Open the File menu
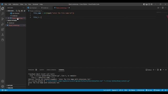168x94 pixels. click(6, 4)
